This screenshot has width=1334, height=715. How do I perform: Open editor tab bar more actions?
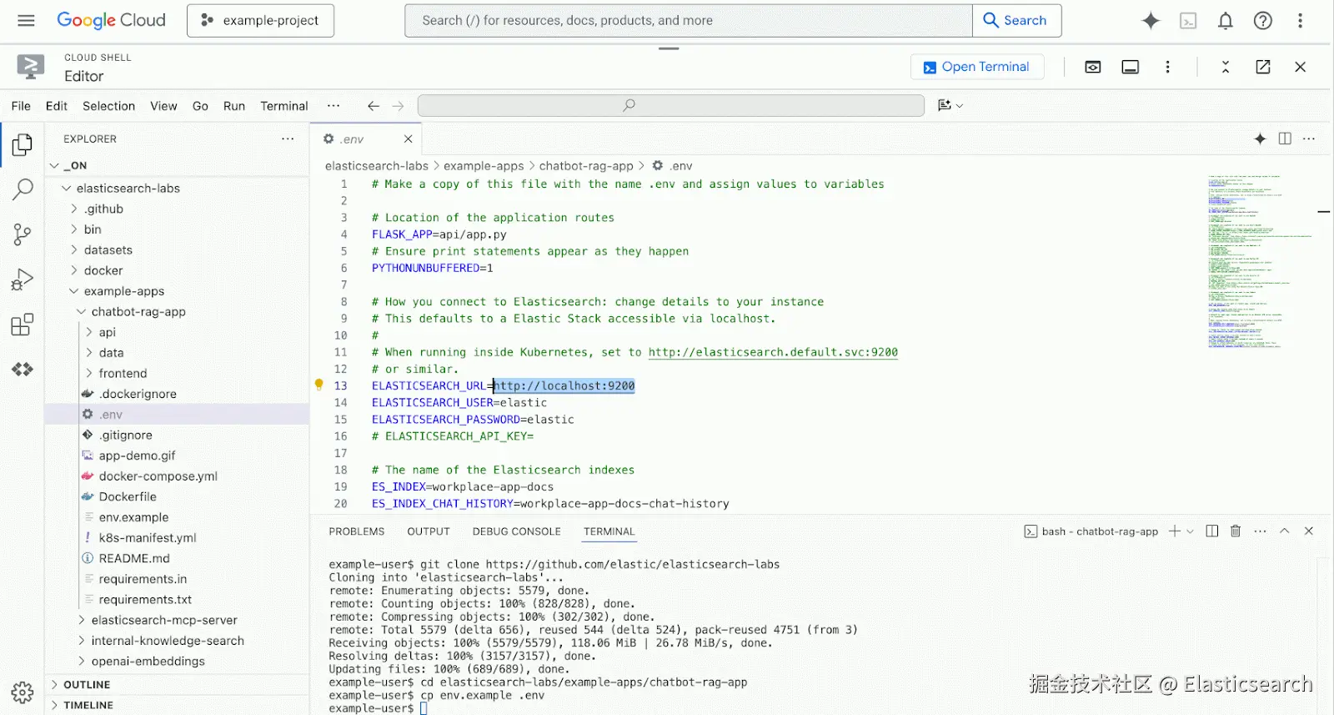(x=1309, y=138)
